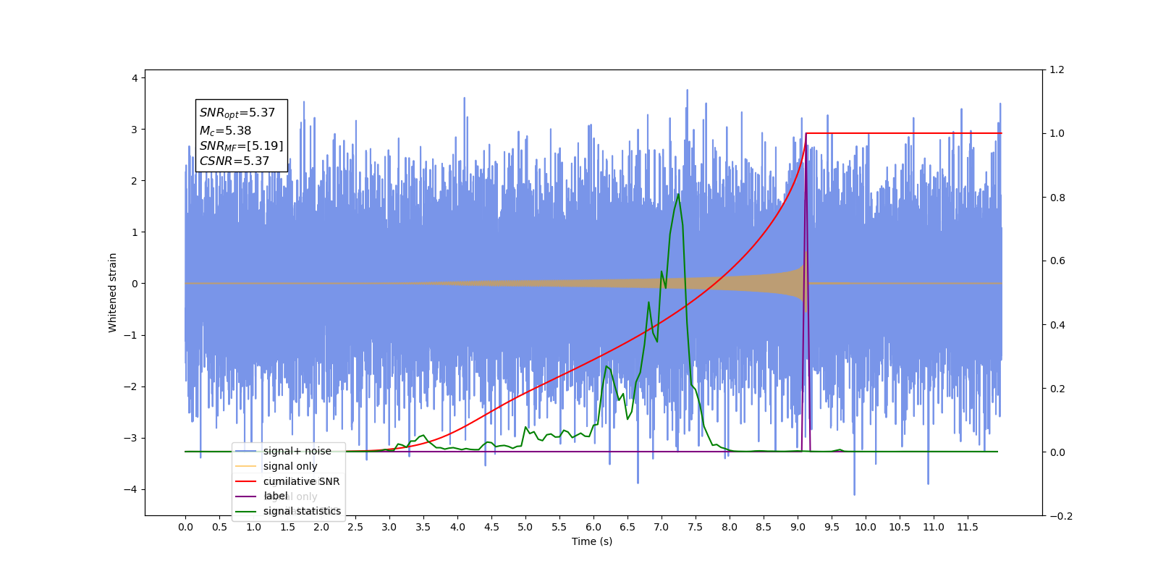The width and height of the screenshot is (1158, 579).
Task: Click the green line sample beside 'signal statistics'
Action: click(x=246, y=511)
